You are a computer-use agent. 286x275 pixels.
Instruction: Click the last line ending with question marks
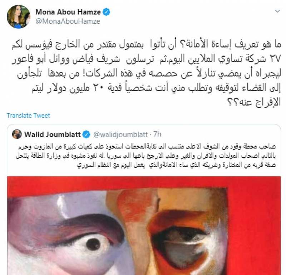254,103
